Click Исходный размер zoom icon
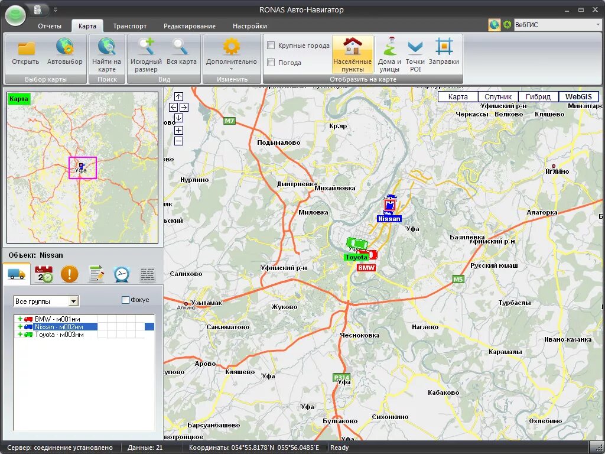605x454 pixels. pos(147,47)
